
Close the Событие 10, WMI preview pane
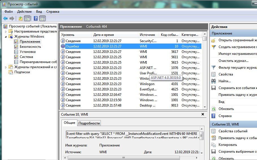click(x=202, y=114)
